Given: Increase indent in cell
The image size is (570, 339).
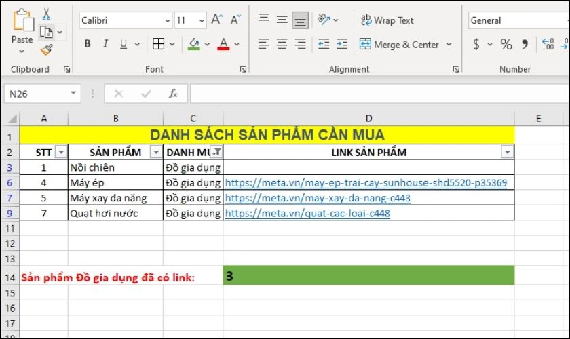Looking at the screenshot, I should (x=342, y=44).
